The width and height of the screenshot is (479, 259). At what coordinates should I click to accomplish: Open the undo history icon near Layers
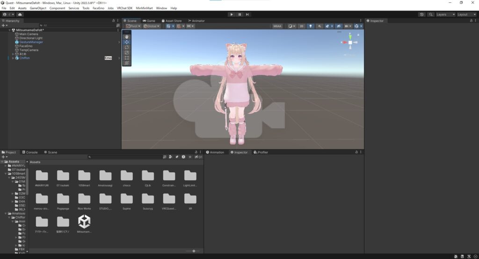point(422,14)
